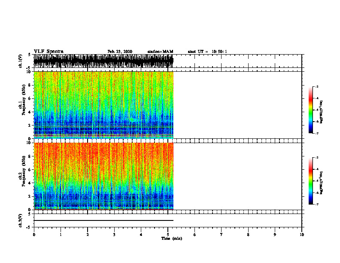Click time axis tick label "3"
The width and height of the screenshot is (340, 263).
click(x=114, y=235)
